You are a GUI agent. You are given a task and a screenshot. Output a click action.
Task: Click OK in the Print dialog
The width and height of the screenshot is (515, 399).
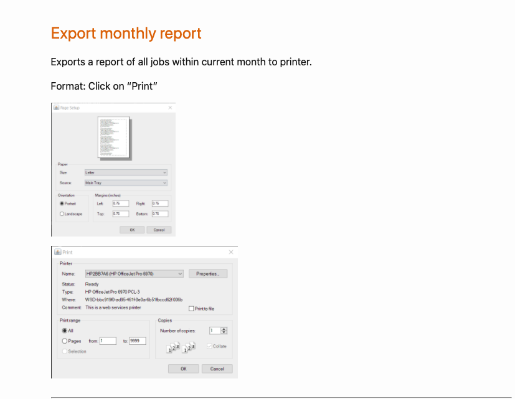tap(184, 368)
